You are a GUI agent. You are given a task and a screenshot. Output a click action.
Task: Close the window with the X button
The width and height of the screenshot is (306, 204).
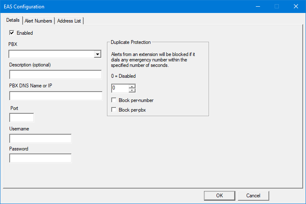click(x=296, y=6)
